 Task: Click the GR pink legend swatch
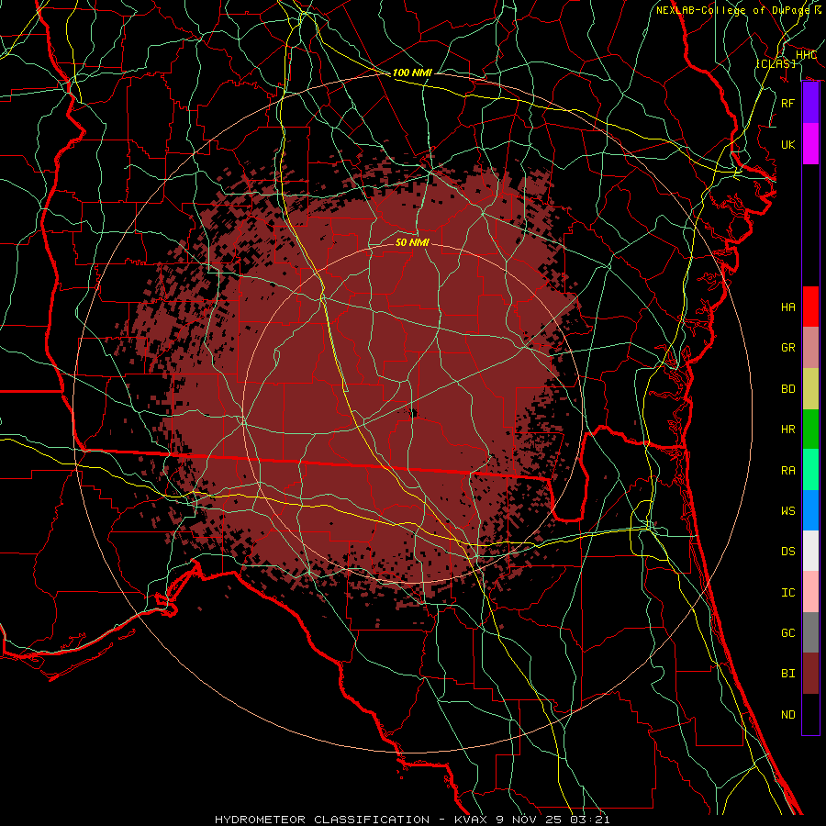click(x=810, y=348)
